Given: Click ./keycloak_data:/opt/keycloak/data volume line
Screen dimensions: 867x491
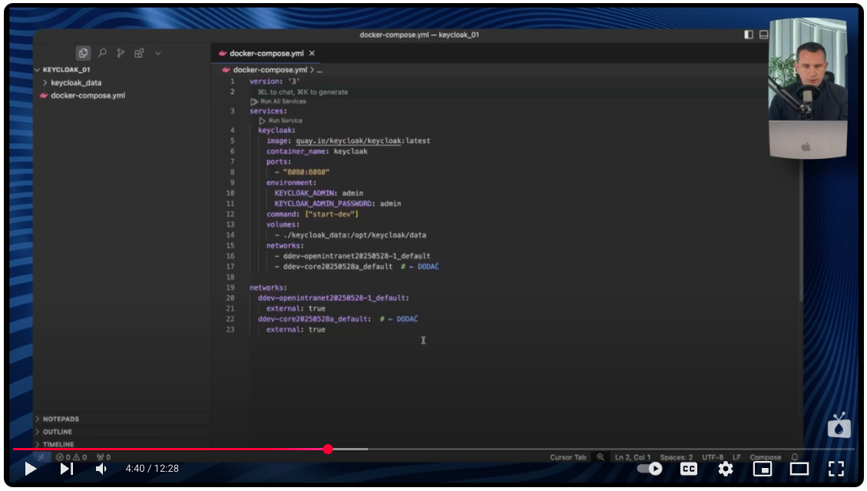Looking at the screenshot, I should (355, 235).
